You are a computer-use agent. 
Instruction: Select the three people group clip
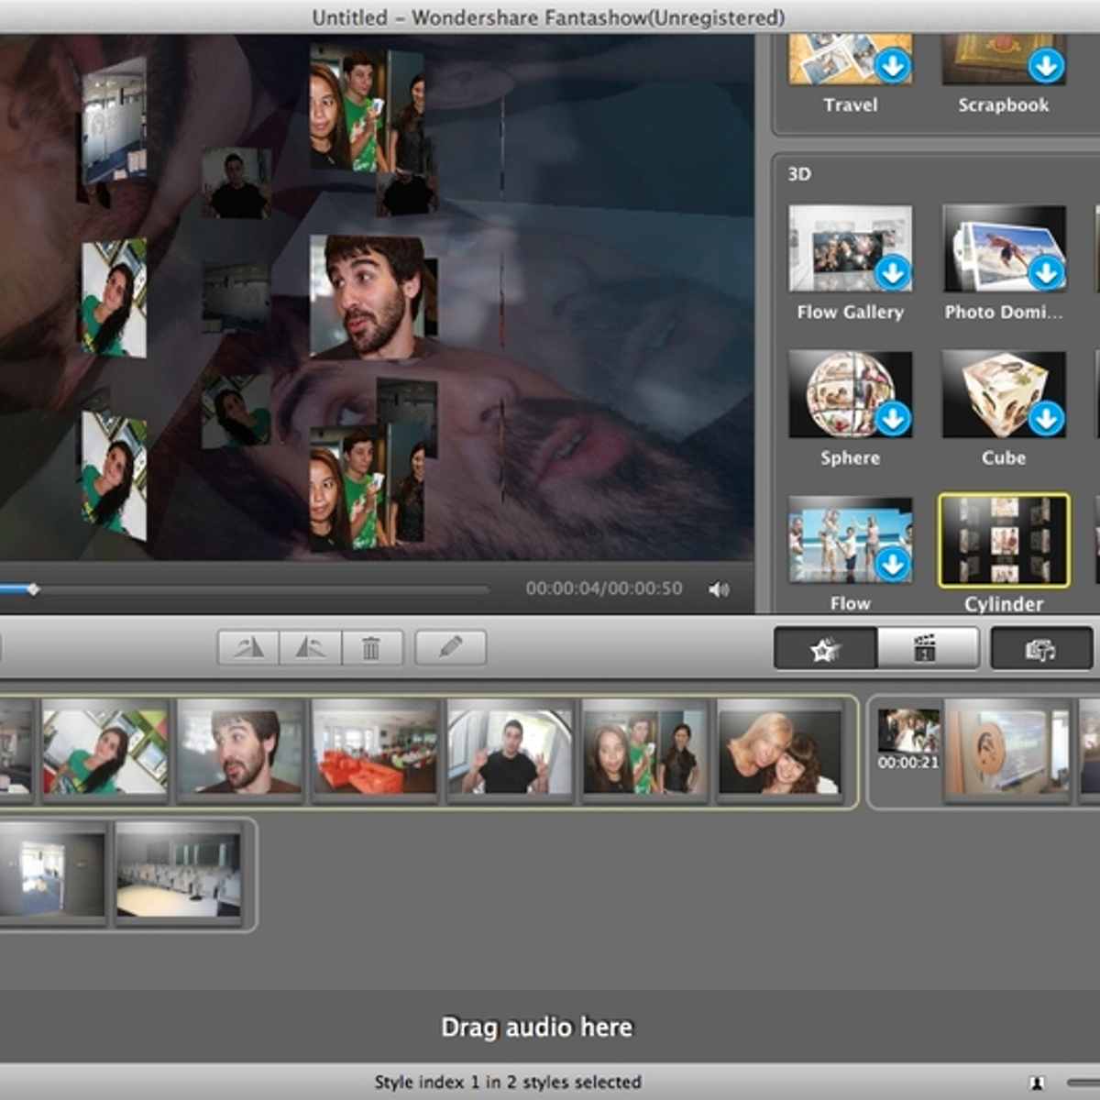(x=645, y=750)
